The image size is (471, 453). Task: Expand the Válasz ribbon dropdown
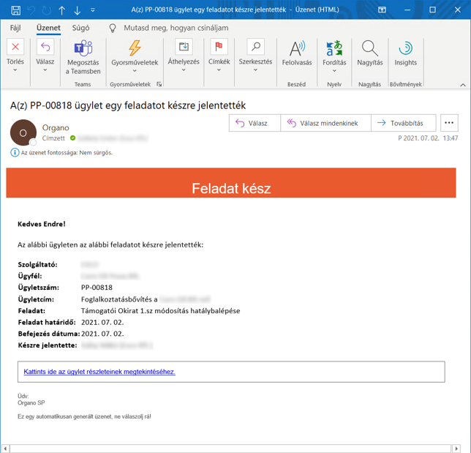(x=45, y=71)
